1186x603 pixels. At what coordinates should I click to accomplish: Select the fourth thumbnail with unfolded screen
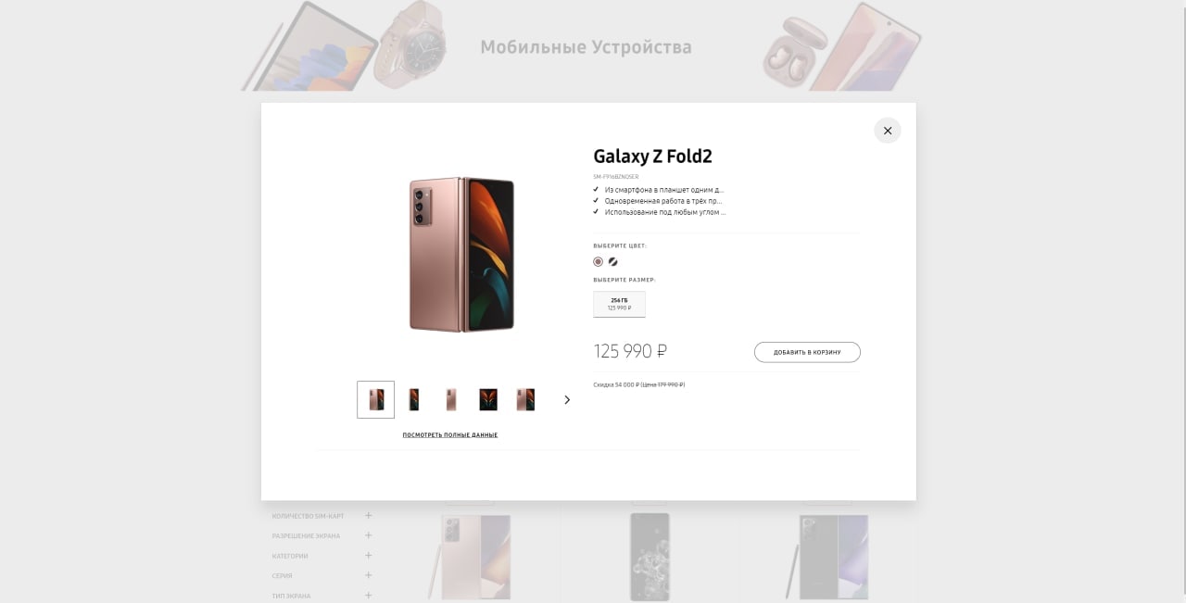488,399
